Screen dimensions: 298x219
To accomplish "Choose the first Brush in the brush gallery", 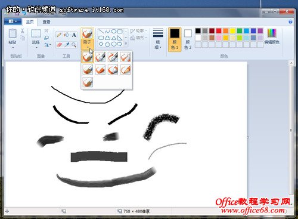I will point(88,57).
